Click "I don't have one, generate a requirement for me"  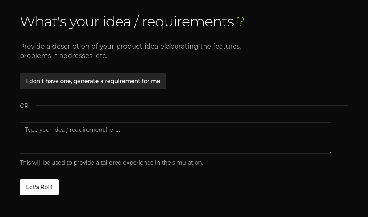click(93, 81)
